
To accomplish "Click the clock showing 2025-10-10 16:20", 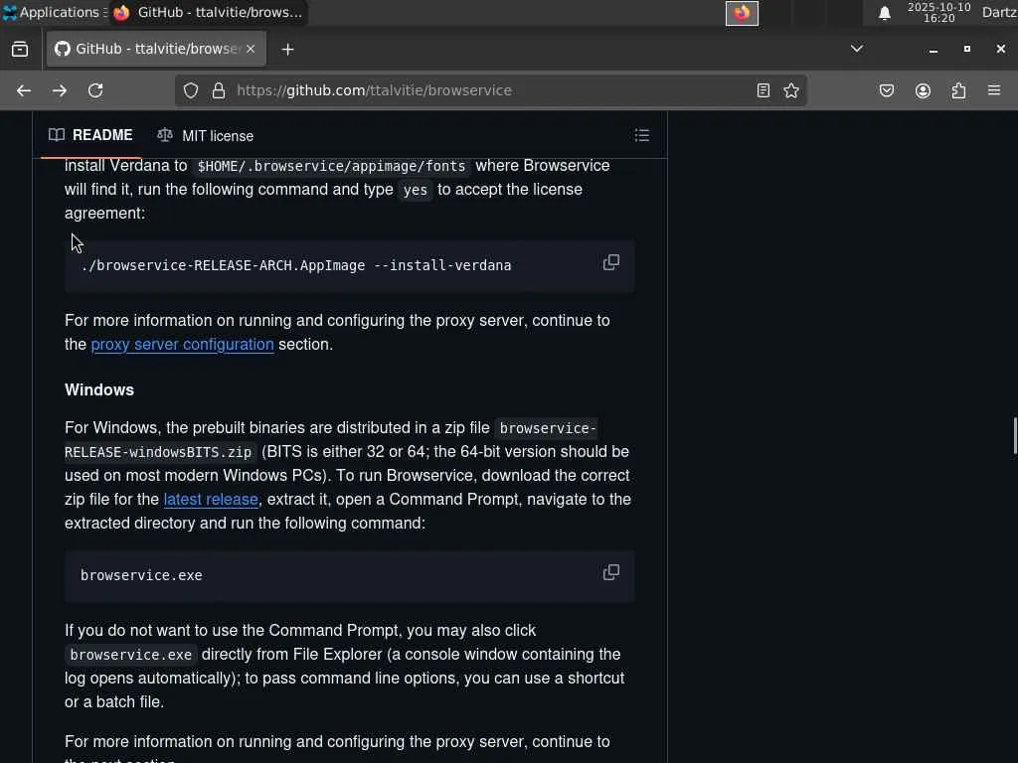I will click(x=938, y=13).
